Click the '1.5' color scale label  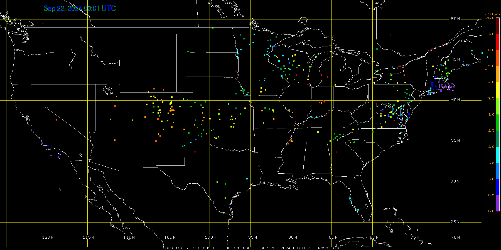click(491, 163)
